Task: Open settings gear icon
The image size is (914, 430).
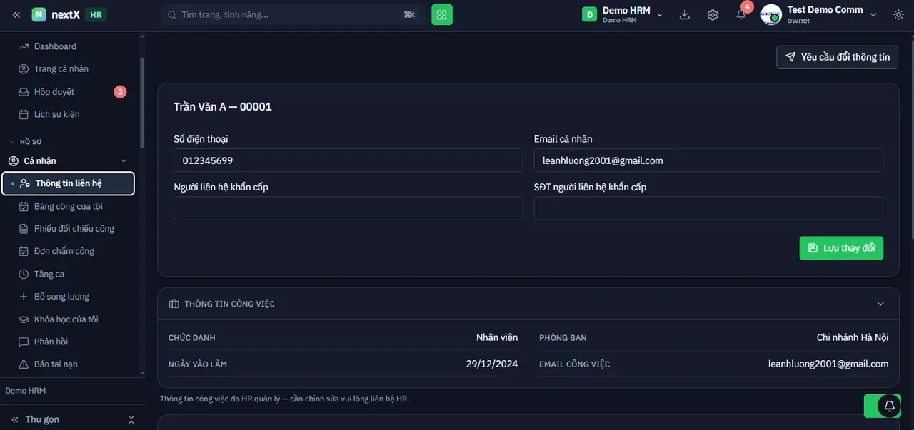Action: coord(713,14)
